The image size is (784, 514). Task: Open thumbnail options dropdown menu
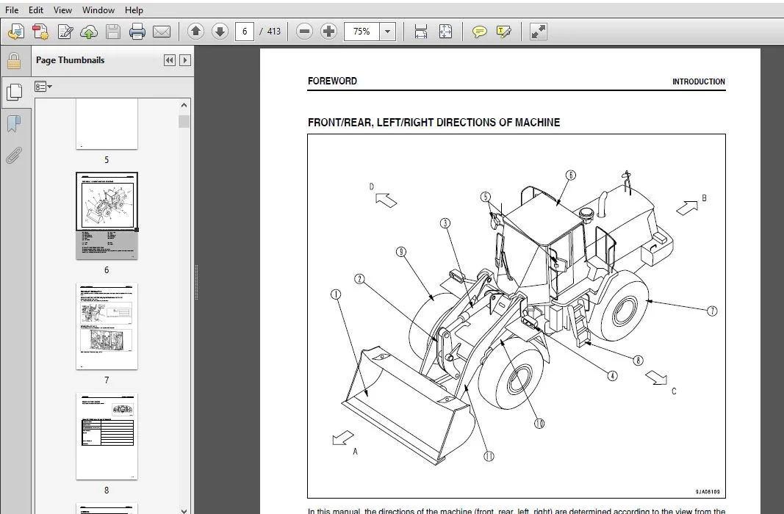pos(43,87)
